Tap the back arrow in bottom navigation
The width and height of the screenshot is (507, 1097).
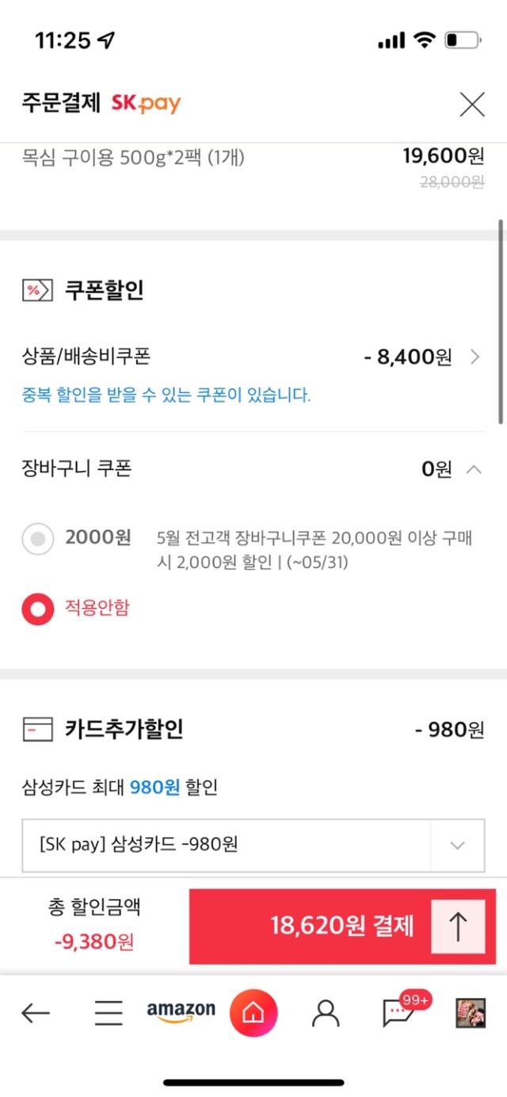point(36,1012)
